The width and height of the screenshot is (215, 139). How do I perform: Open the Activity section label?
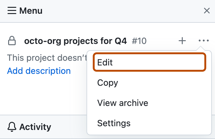(x=35, y=127)
